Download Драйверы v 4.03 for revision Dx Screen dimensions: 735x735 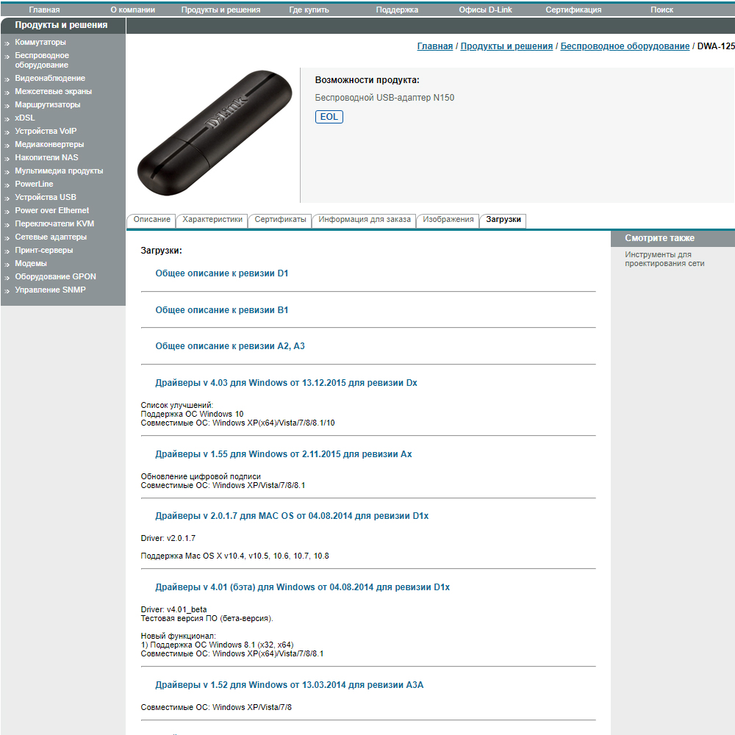[x=286, y=383]
